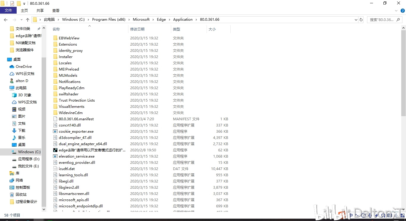The width and height of the screenshot is (406, 221).
Task: Open 视频 in navigation pane
Action: (22, 109)
